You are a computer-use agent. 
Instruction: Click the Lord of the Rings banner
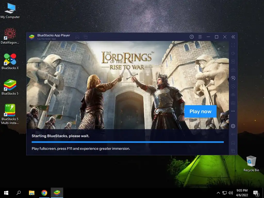[x=128, y=85]
